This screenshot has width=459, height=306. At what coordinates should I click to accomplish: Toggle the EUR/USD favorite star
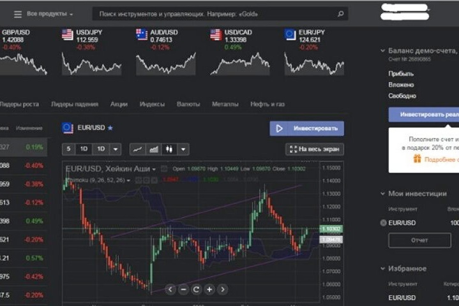point(110,127)
